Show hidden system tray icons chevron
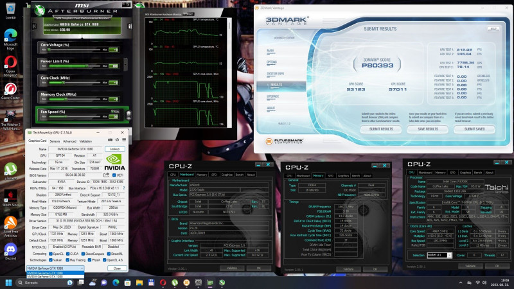Image resolution: width=514 pixels, height=289 pixels. tap(461, 283)
